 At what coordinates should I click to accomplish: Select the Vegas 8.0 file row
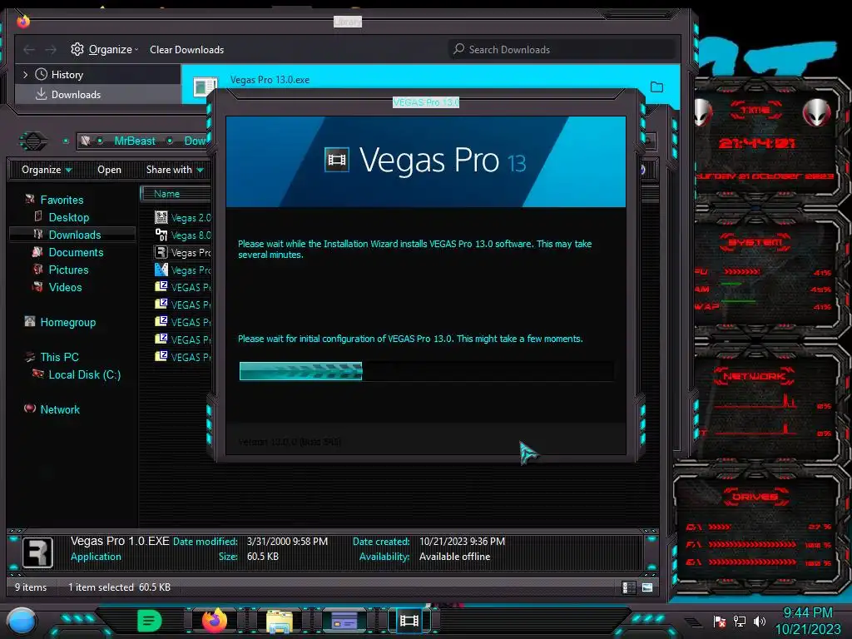tap(182, 235)
